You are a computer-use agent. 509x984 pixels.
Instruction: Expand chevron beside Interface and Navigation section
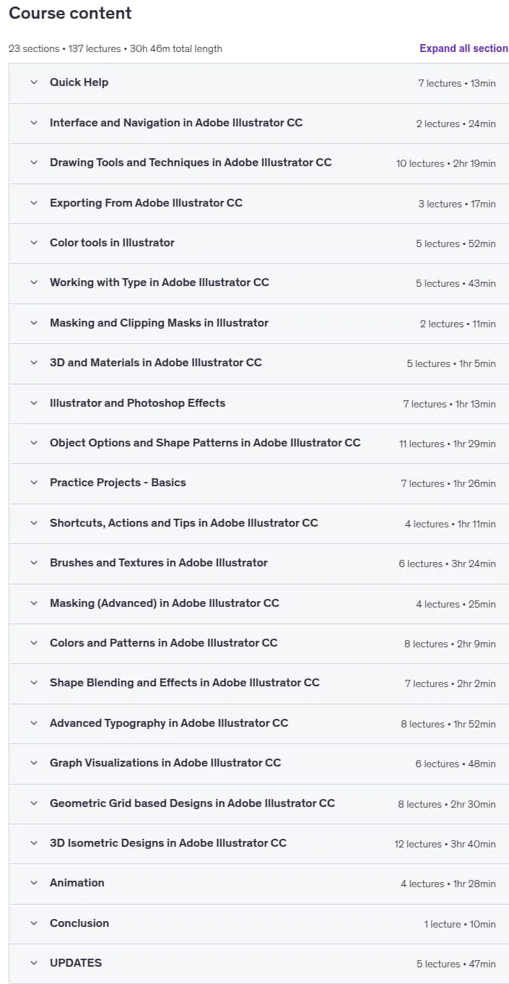click(x=33, y=123)
